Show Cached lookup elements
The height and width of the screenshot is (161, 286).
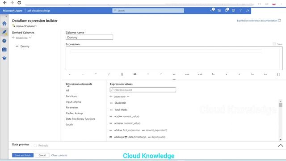tap(74, 113)
